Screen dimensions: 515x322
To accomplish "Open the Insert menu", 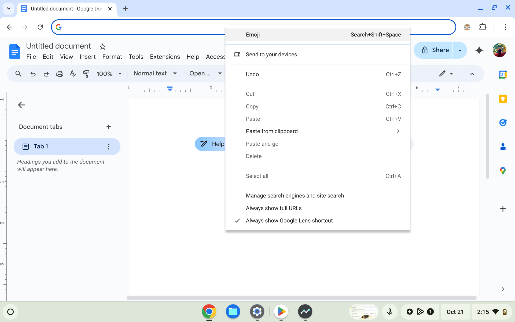I will click(87, 57).
